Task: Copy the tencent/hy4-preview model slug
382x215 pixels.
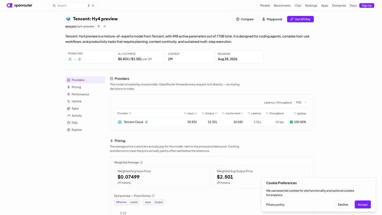Action: (99, 26)
